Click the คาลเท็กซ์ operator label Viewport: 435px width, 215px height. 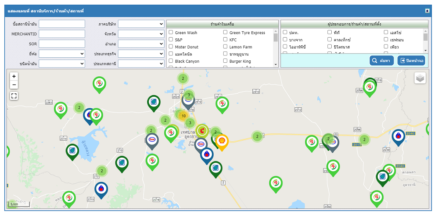[343, 40]
